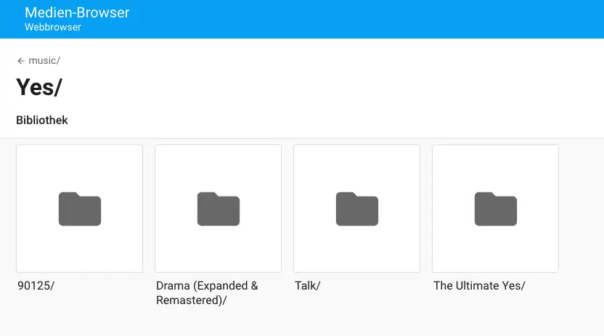The width and height of the screenshot is (604, 336).
Task: Click the 90125/ folder name label
Action: click(x=36, y=286)
